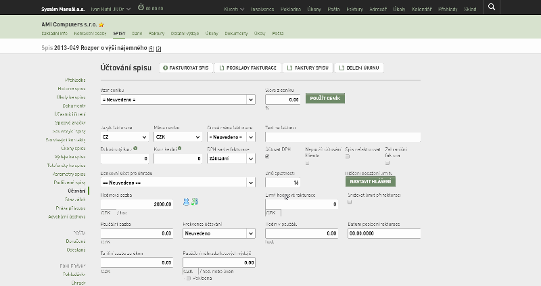Click the Použít ceník button

click(325, 98)
